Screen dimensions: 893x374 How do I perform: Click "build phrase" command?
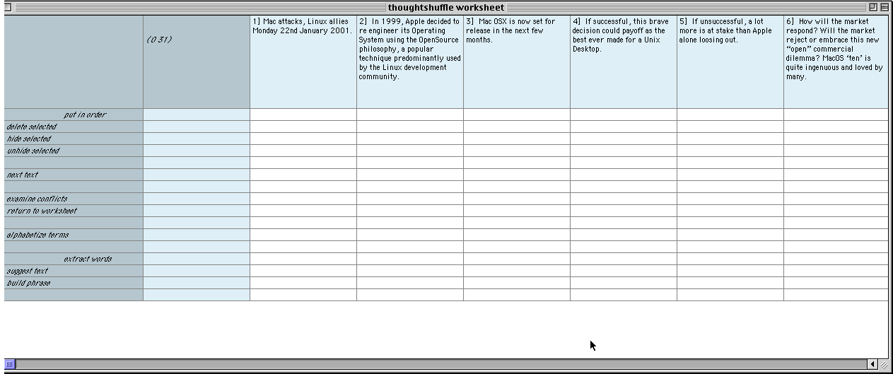click(x=29, y=283)
